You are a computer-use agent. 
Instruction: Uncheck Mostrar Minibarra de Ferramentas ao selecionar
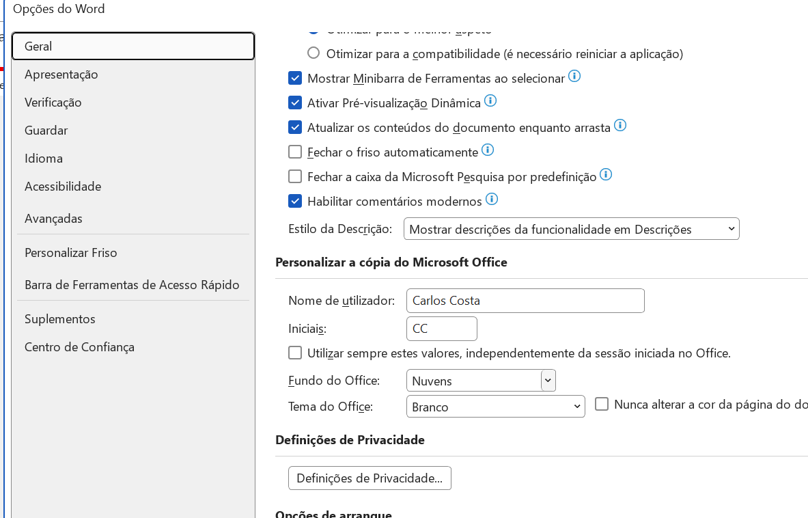[295, 78]
